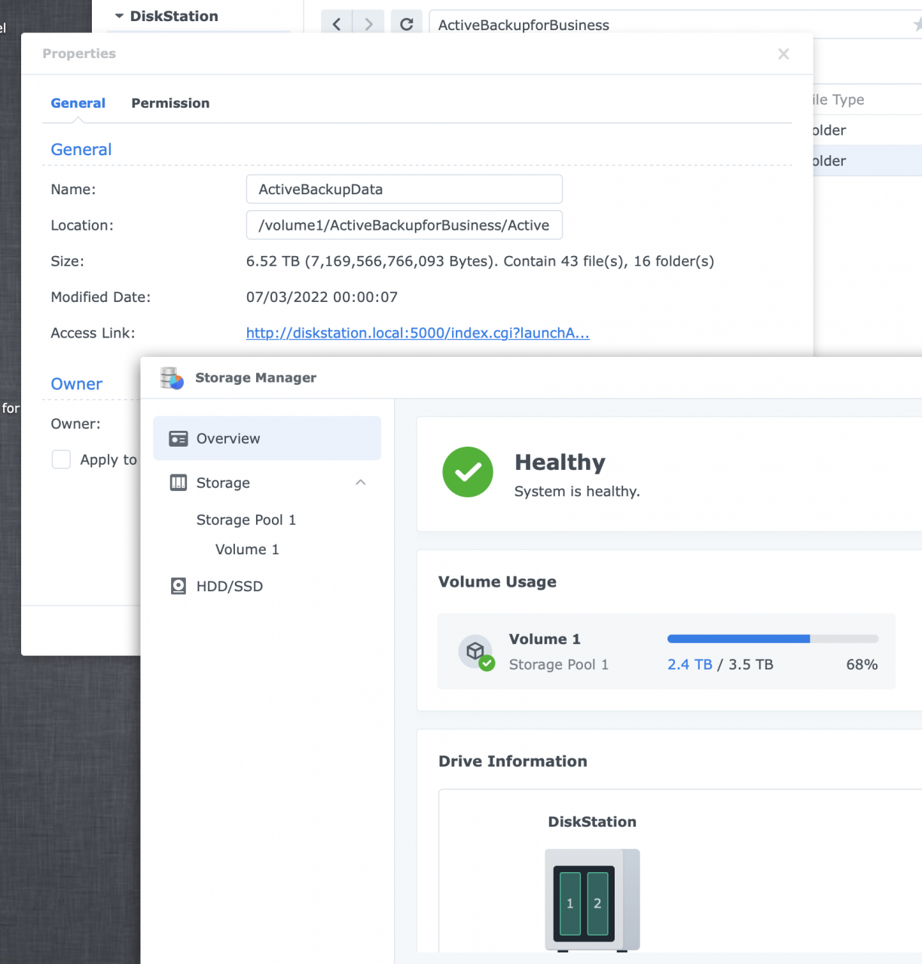Click the green Healthy status checkmark

click(467, 472)
